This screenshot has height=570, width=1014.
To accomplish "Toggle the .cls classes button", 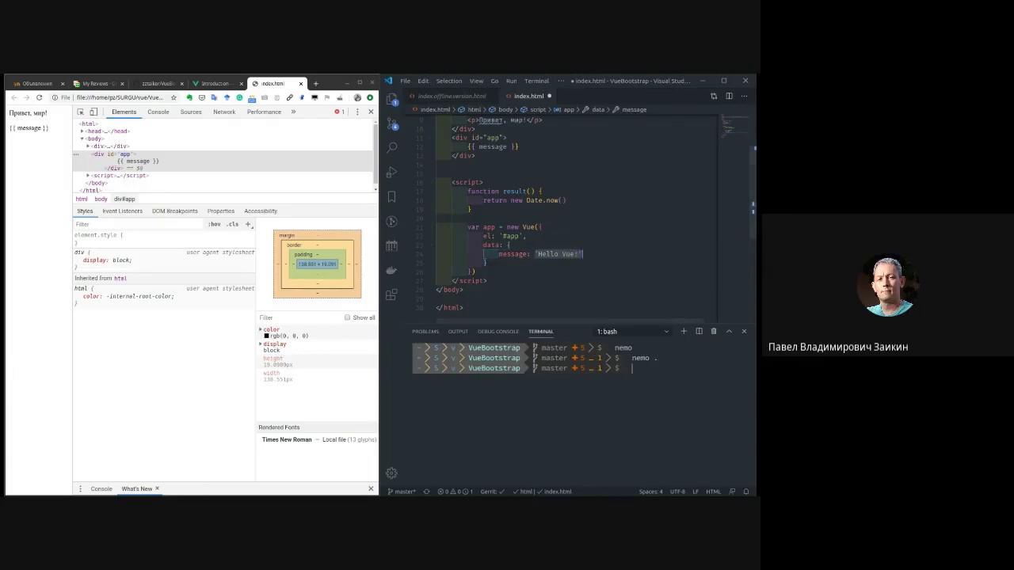I will point(232,224).
